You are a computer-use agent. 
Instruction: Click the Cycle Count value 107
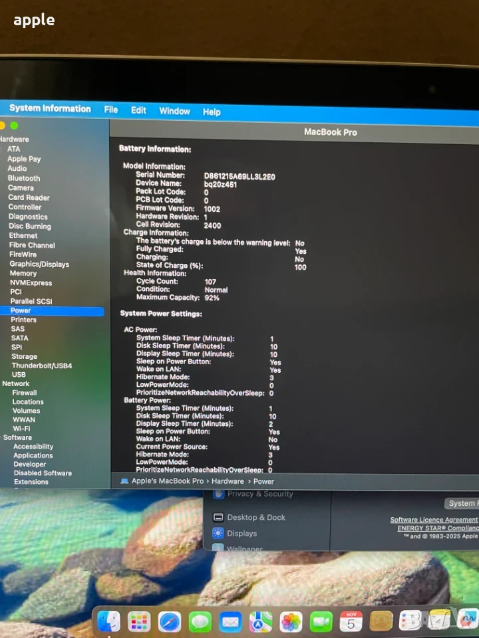point(210,282)
